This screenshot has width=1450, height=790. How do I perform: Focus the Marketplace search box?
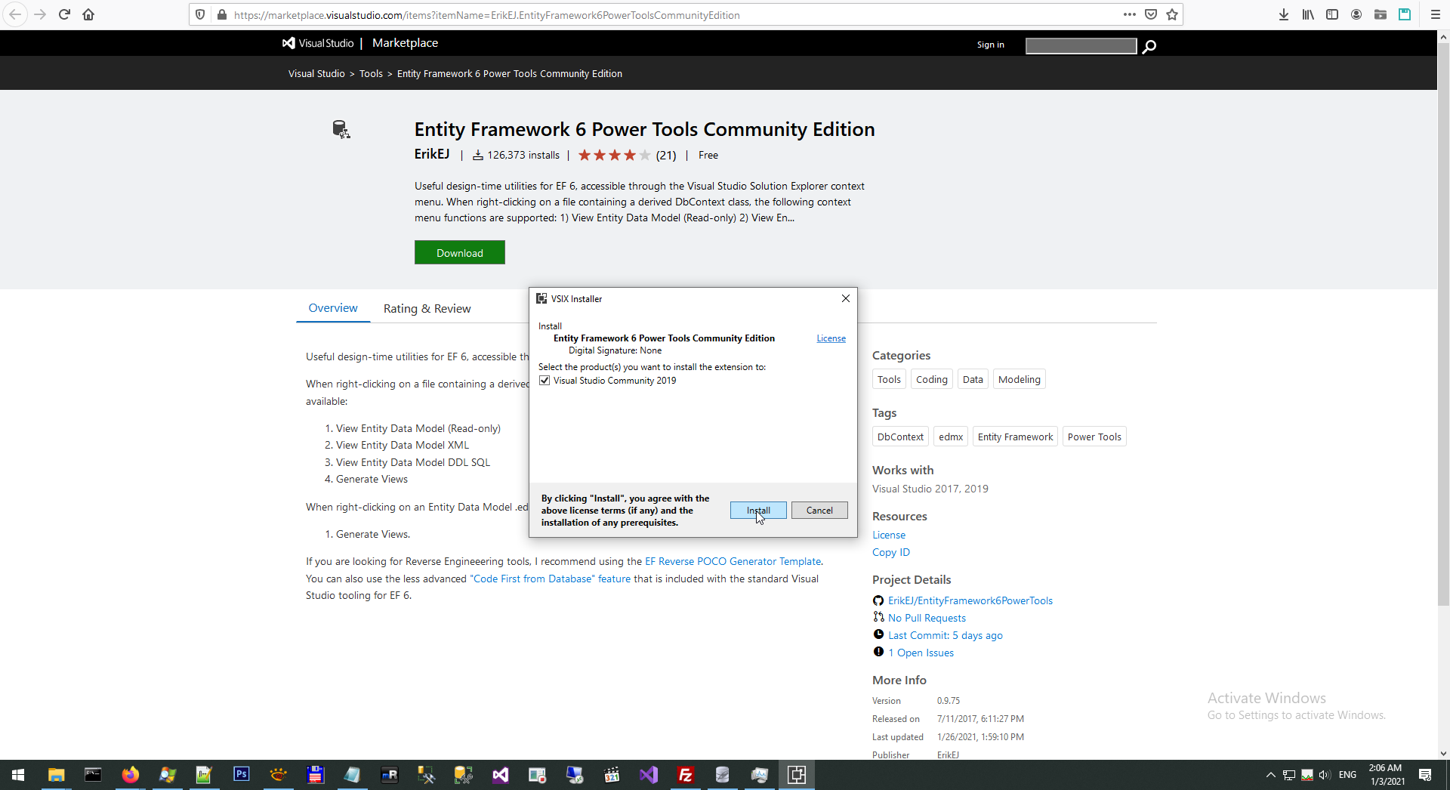click(1081, 46)
